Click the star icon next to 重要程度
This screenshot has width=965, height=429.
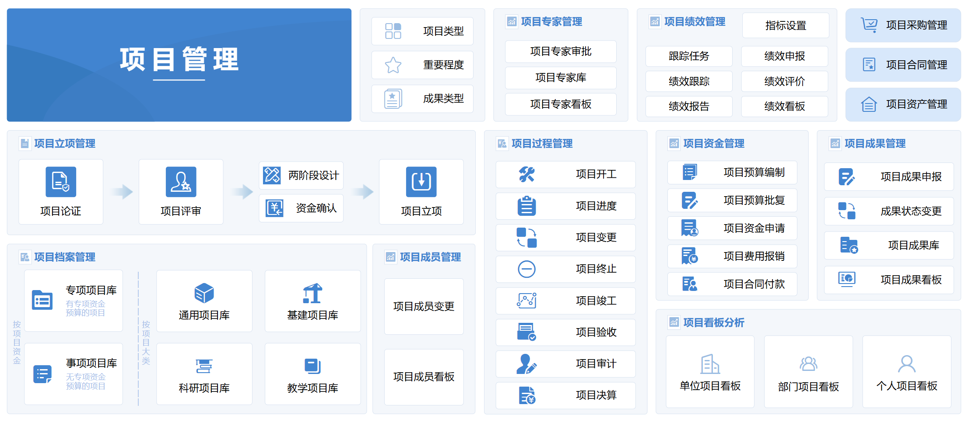tap(393, 65)
